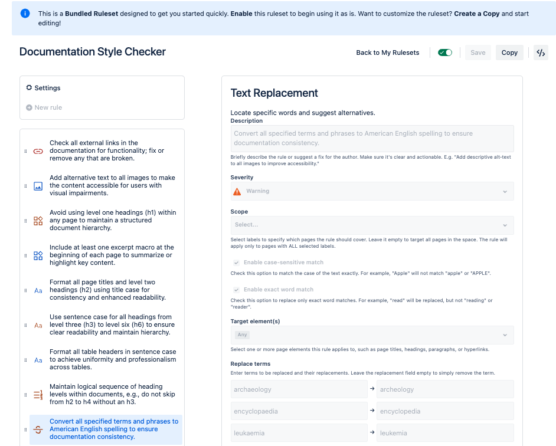Click the Copy button
The image size is (556, 446).
point(509,53)
